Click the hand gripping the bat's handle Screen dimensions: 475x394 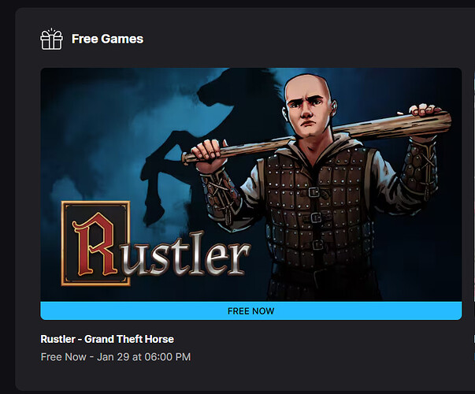[x=209, y=154]
